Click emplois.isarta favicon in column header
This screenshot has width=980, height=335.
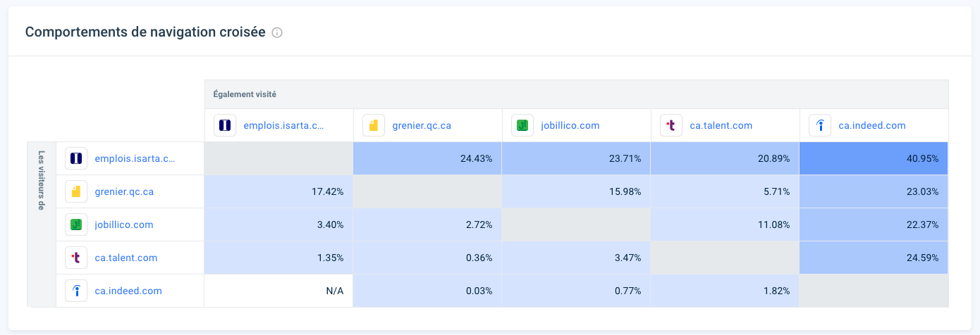pyautogui.click(x=225, y=126)
